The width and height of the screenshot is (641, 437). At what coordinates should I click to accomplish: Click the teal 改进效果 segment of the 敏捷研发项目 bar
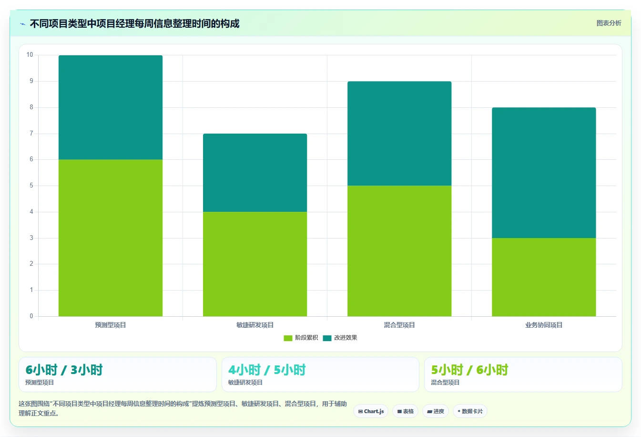[x=255, y=173]
